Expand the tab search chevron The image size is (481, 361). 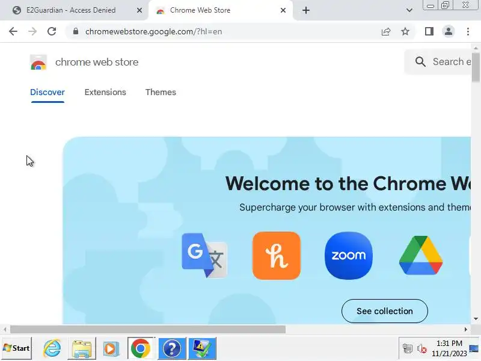pos(409,10)
